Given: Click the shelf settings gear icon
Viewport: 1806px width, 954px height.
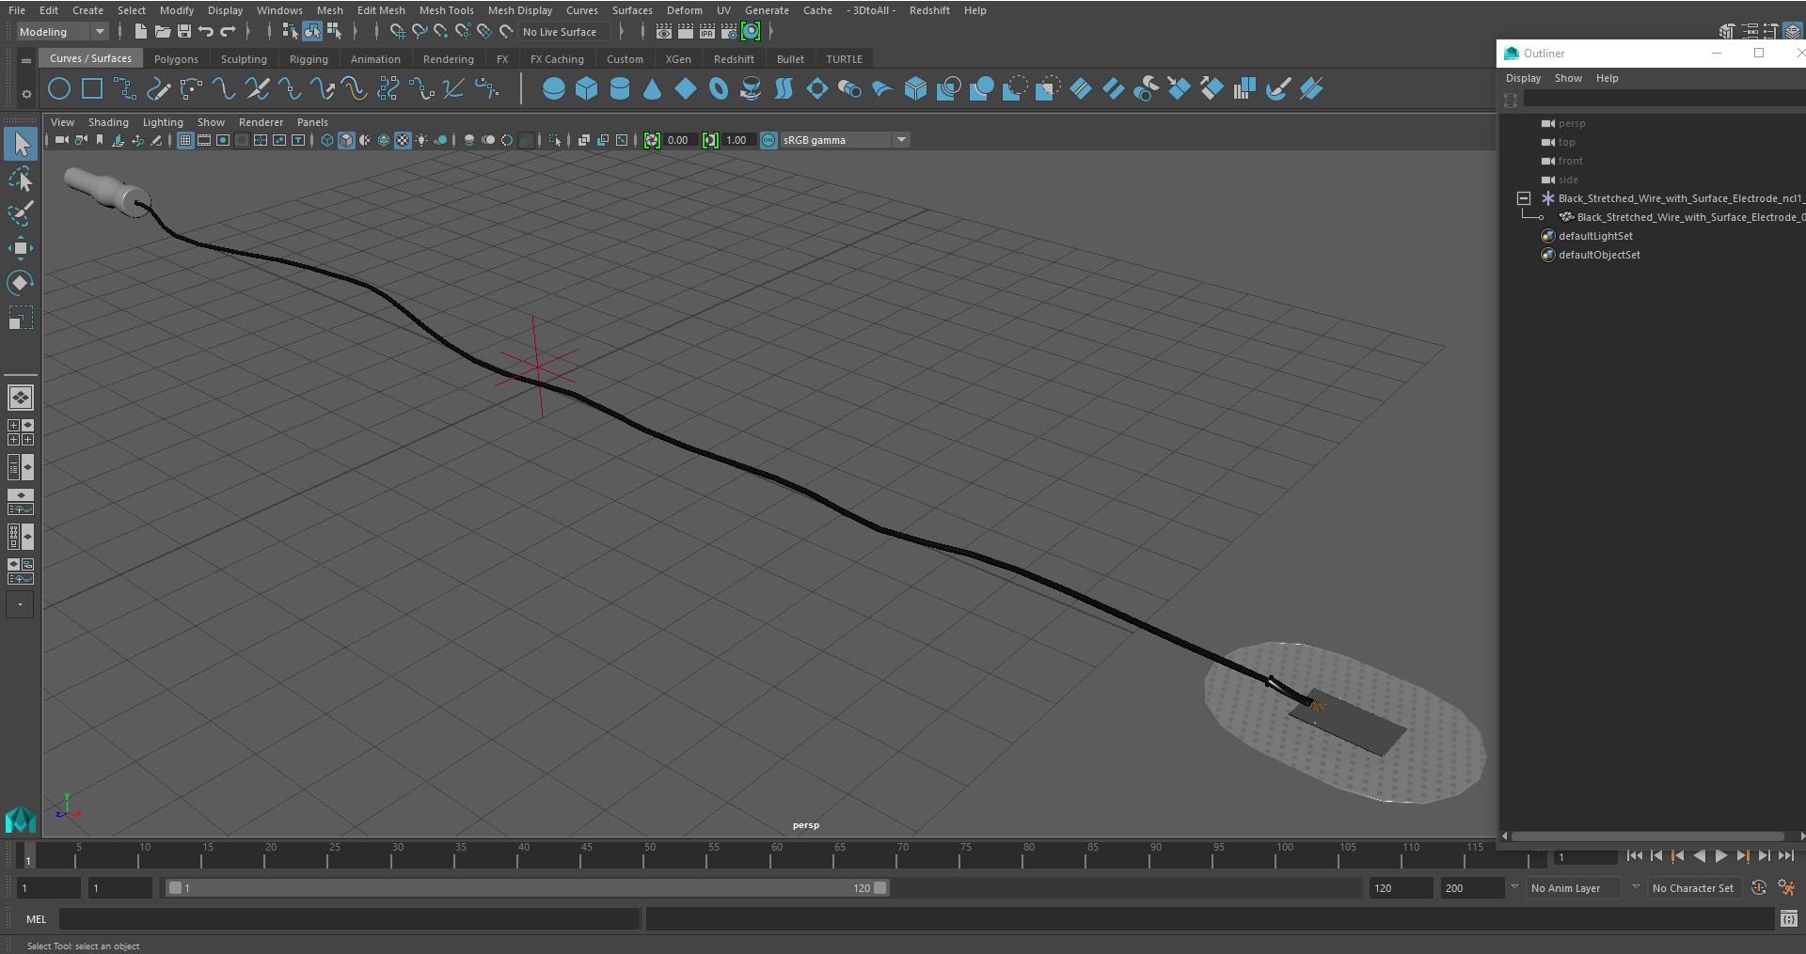Looking at the screenshot, I should tap(26, 93).
